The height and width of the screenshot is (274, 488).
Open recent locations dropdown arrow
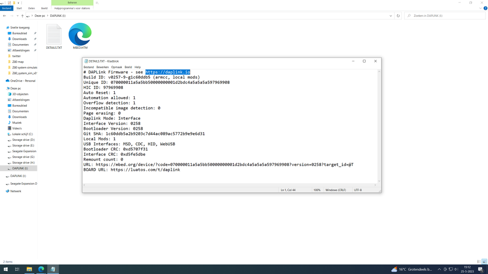pyautogui.click(x=17, y=16)
